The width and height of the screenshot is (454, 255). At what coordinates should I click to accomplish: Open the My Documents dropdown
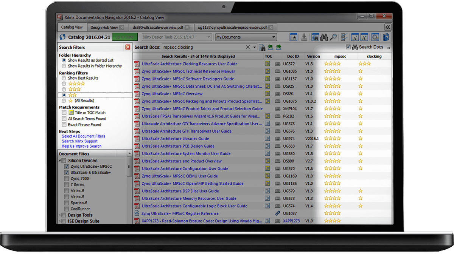tap(246, 37)
